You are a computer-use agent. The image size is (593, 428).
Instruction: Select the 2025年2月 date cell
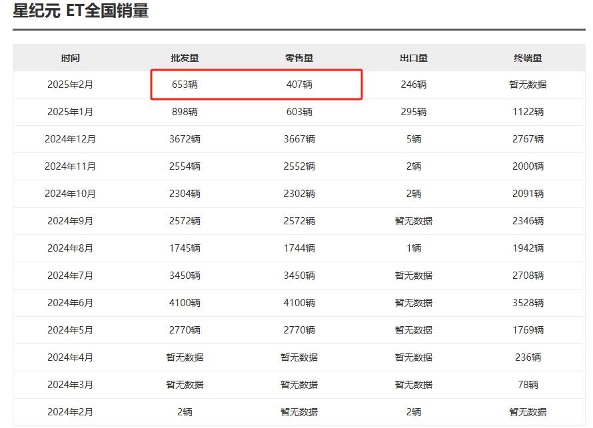(x=71, y=85)
